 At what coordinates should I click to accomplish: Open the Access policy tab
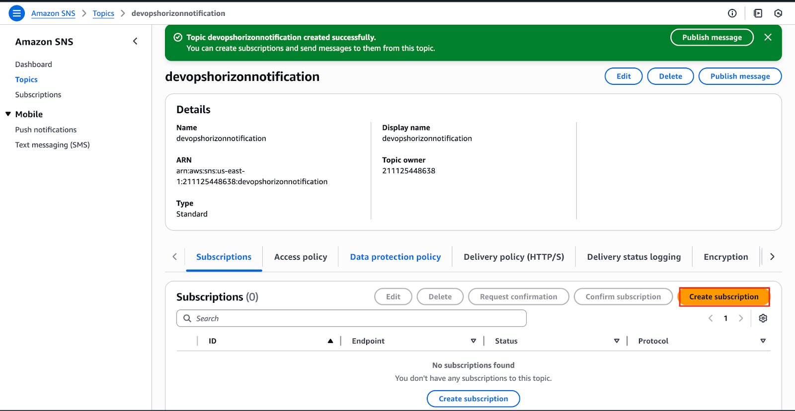[x=301, y=257]
